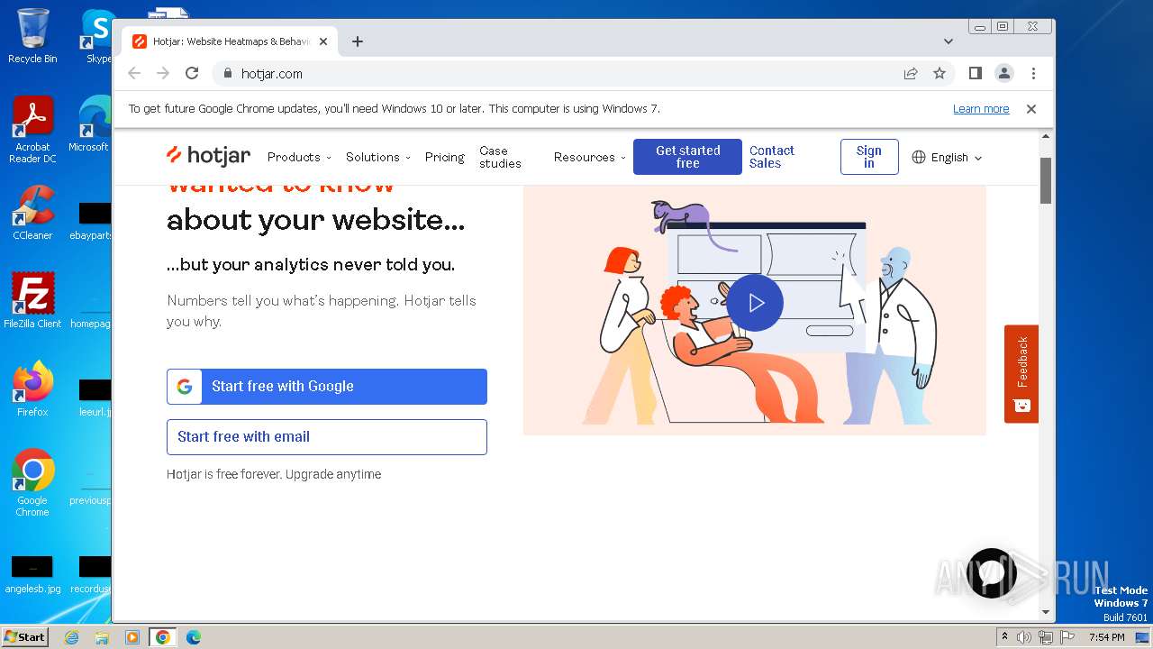Open the network tray icon

click(x=1046, y=637)
